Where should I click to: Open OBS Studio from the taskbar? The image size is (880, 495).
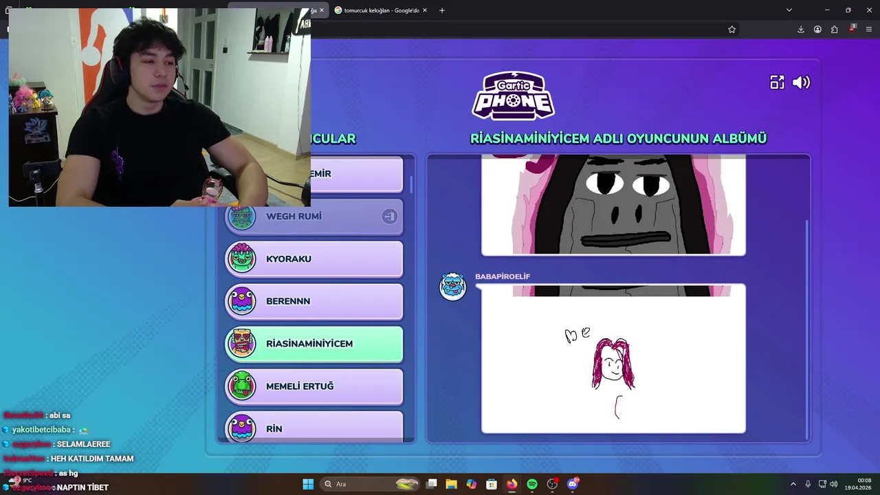tap(552, 484)
